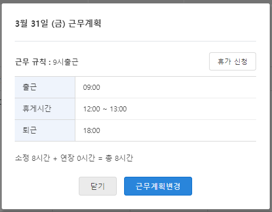This screenshot has height=212, width=272.
Task: Click the tilde between break times
Action: 105,109
